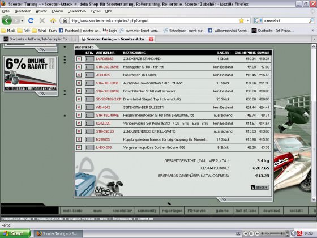This screenshot has width=317, height=238.
Task: Remove Variogewichte Set Polini item
Action: [x=79, y=124]
